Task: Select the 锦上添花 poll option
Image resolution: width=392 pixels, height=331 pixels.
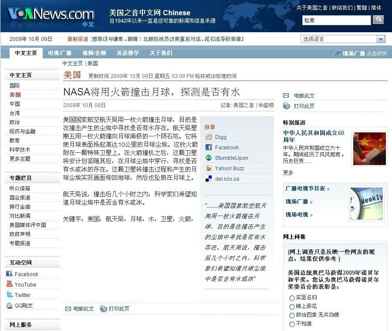Action: pos(292,307)
